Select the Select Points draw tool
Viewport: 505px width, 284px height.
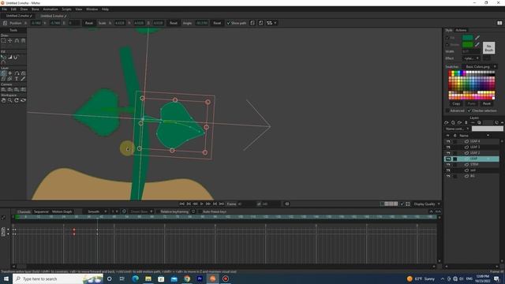coord(3,40)
